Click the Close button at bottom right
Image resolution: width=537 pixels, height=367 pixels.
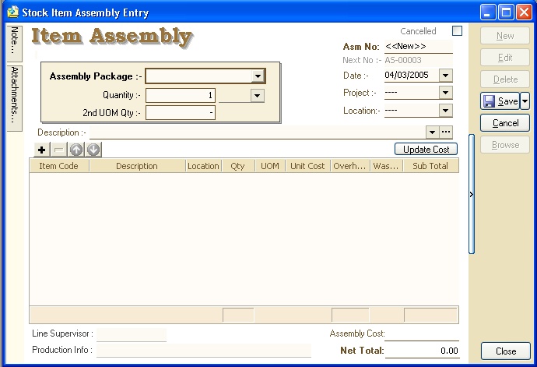coord(505,351)
